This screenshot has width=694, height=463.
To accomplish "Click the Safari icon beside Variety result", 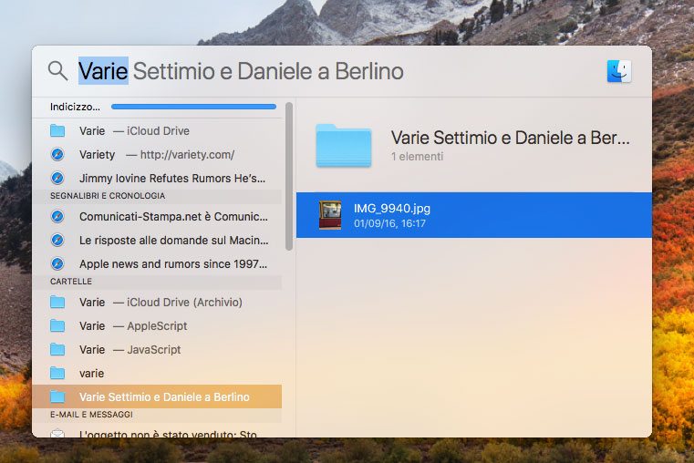I will click(57, 154).
